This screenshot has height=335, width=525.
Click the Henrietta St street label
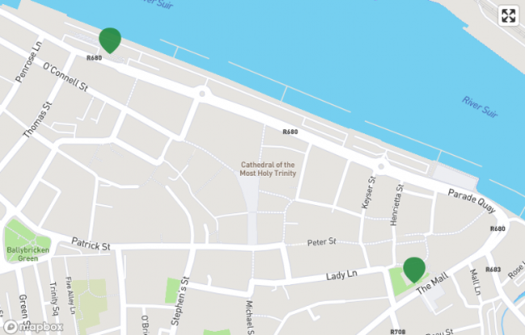[397, 205]
